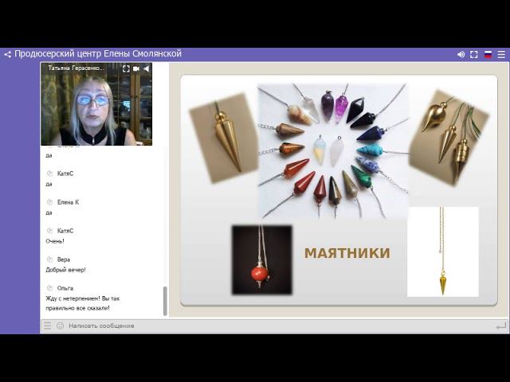The height and width of the screenshot is (382, 510).
Task: Click the webinar title Продюсерский центр Елены Смолянской
Action: point(98,53)
